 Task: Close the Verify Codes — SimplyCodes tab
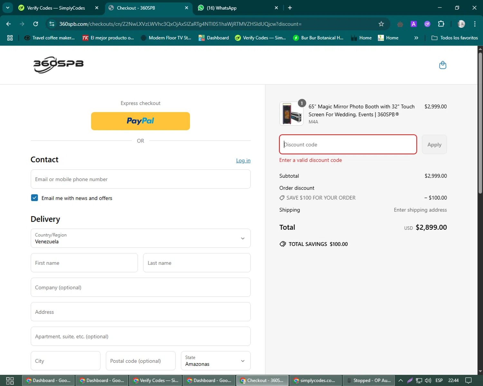click(x=97, y=8)
